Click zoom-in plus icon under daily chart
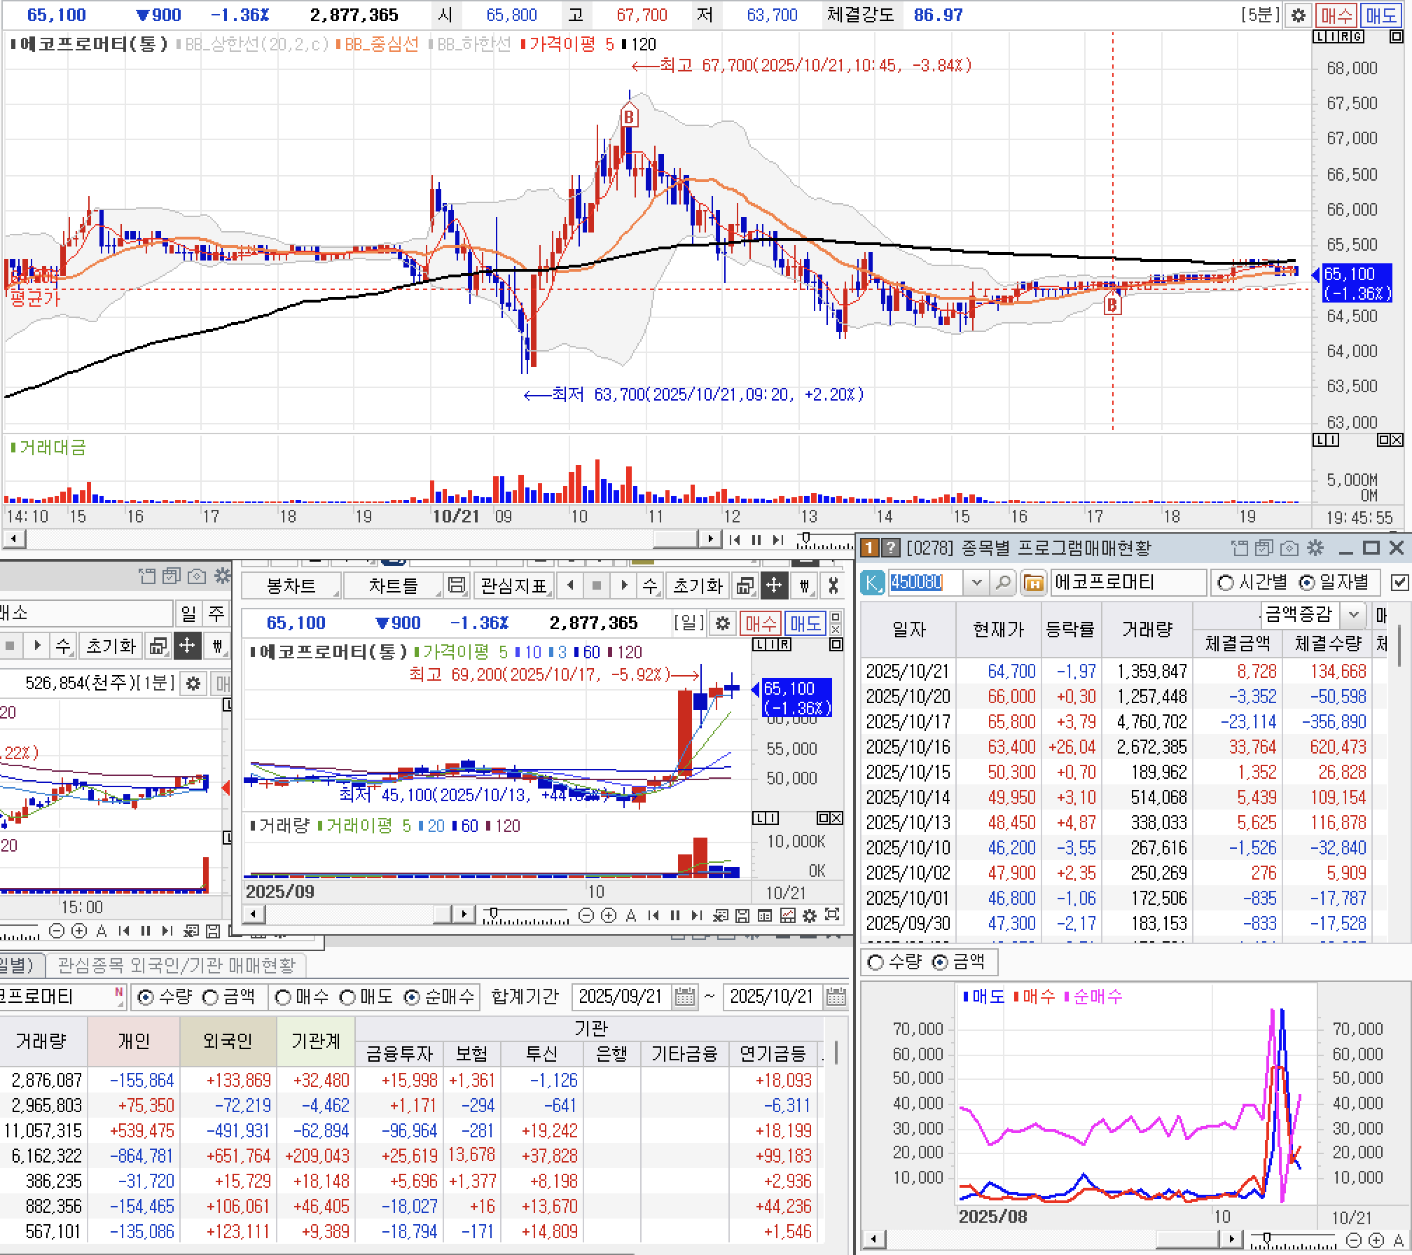The height and width of the screenshot is (1255, 1412). point(609,915)
